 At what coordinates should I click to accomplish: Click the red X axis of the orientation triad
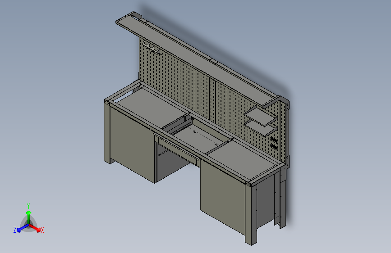35,228
